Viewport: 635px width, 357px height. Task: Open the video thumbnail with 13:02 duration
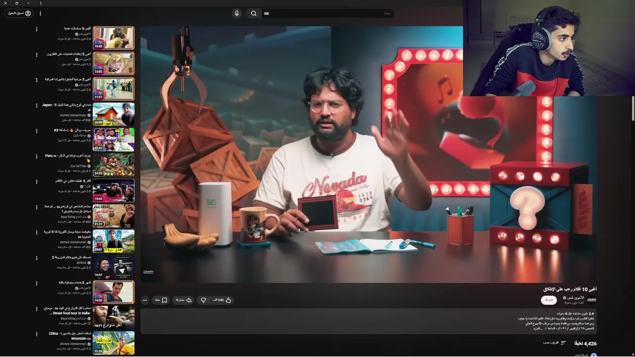(114, 63)
